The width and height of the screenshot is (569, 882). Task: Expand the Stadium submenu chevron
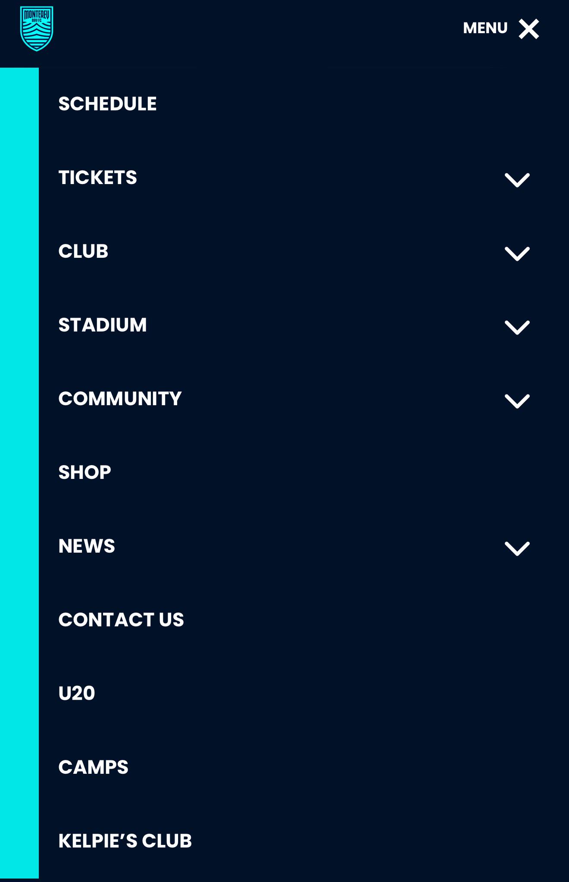517,327
